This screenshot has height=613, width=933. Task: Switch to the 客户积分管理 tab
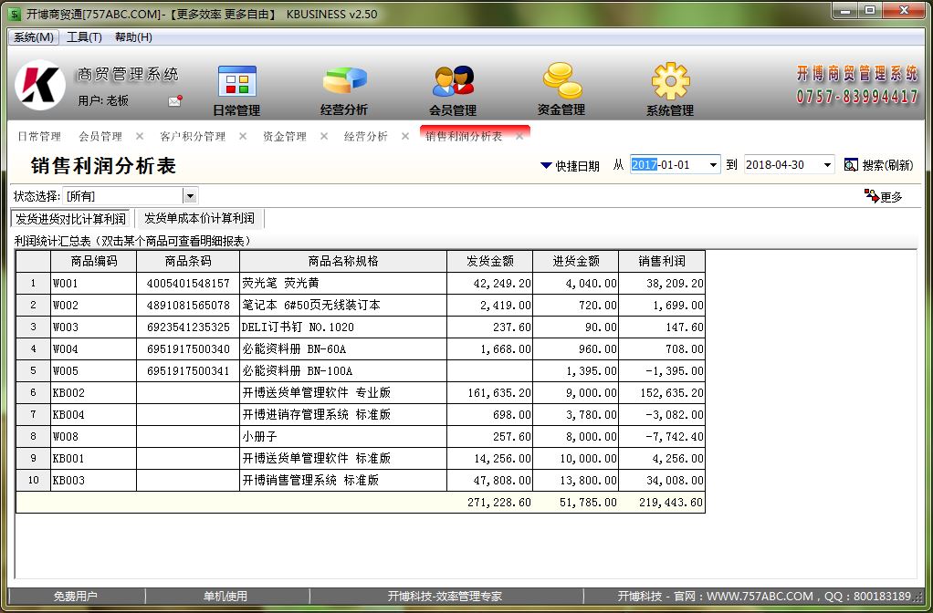tap(193, 136)
